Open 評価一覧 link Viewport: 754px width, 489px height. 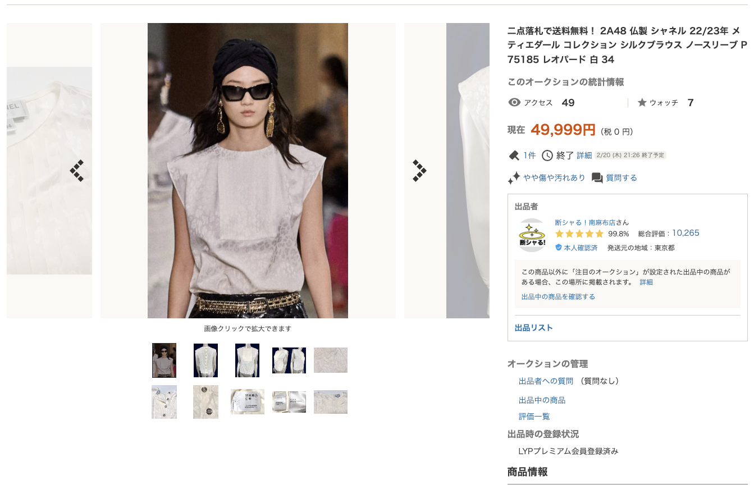pyautogui.click(x=534, y=417)
